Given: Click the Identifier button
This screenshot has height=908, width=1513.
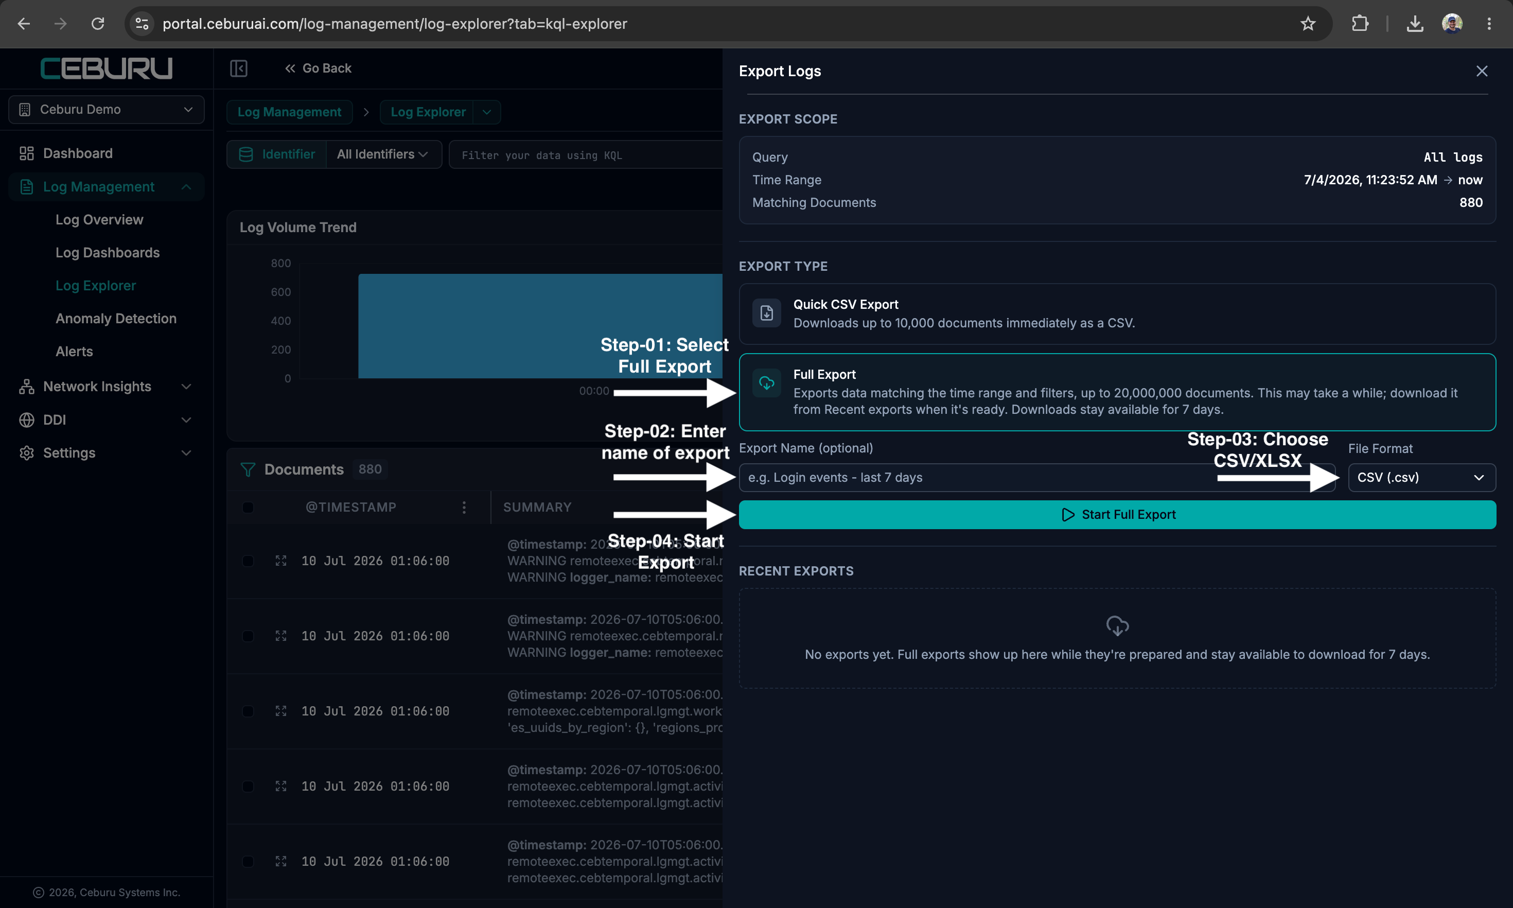Looking at the screenshot, I should (x=276, y=154).
